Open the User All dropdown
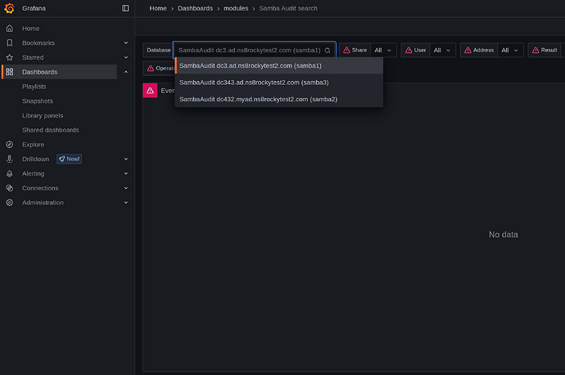The height and width of the screenshot is (375, 565). [x=442, y=50]
